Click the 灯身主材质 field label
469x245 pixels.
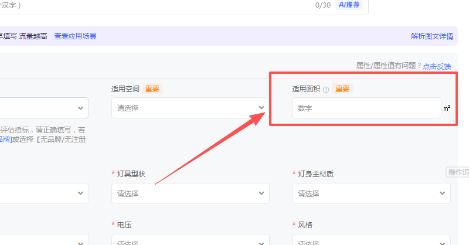pyautogui.click(x=315, y=174)
